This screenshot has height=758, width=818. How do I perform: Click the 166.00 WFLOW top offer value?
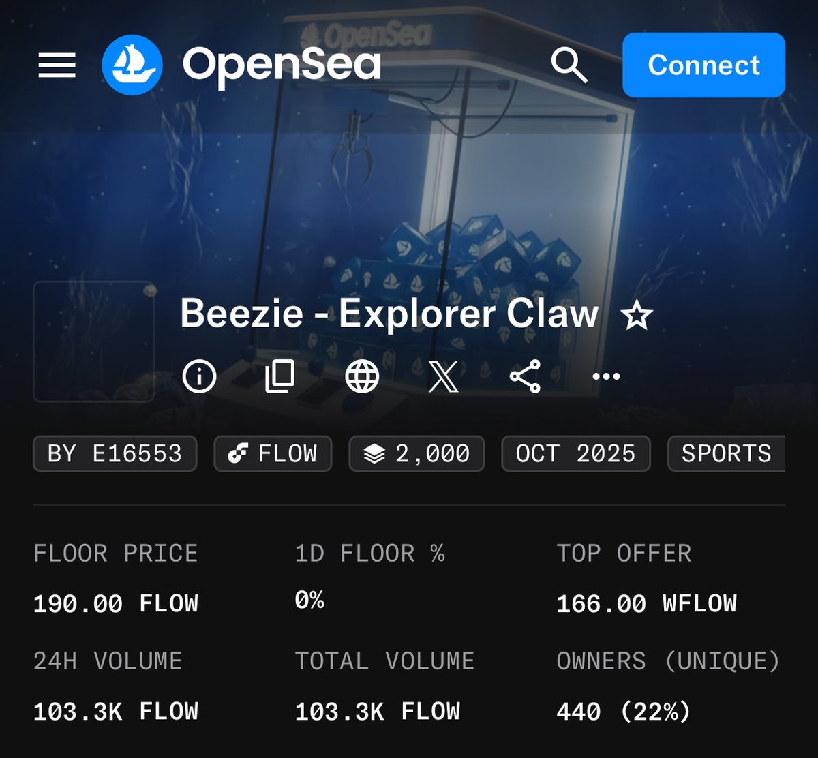tap(646, 604)
